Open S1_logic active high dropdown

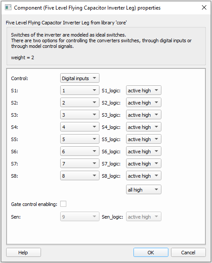[144, 91]
